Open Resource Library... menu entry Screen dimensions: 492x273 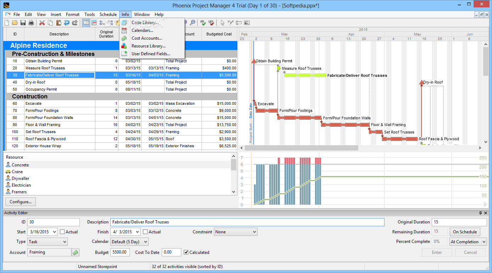tap(153, 46)
